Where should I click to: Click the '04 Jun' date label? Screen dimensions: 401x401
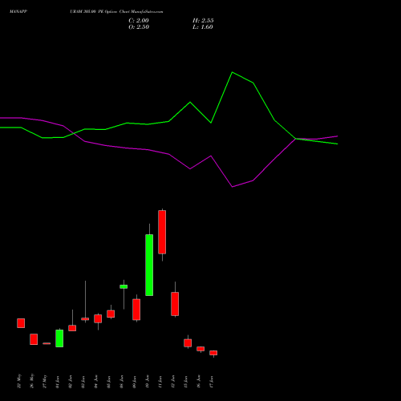[x=95, y=382]
